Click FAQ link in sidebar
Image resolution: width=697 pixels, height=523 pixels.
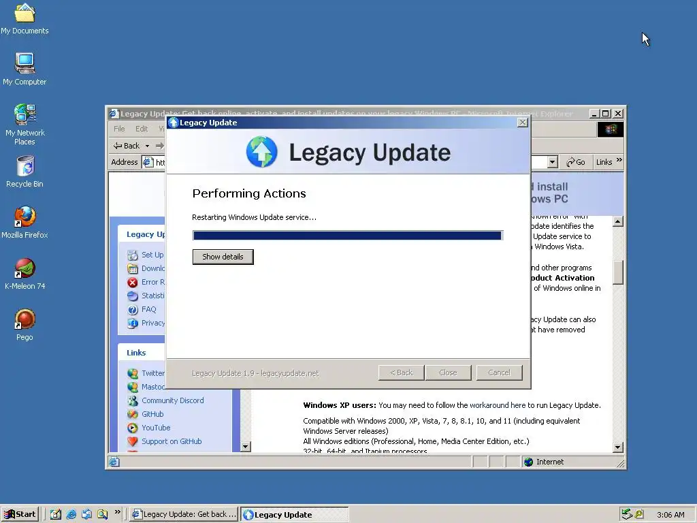point(149,310)
